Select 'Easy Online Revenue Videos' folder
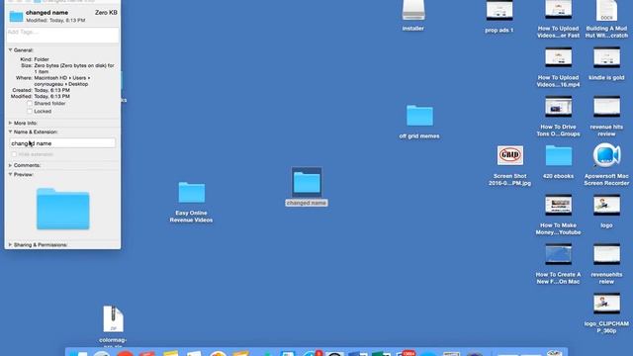Viewport: 633px width, 356px height. pyautogui.click(x=191, y=193)
